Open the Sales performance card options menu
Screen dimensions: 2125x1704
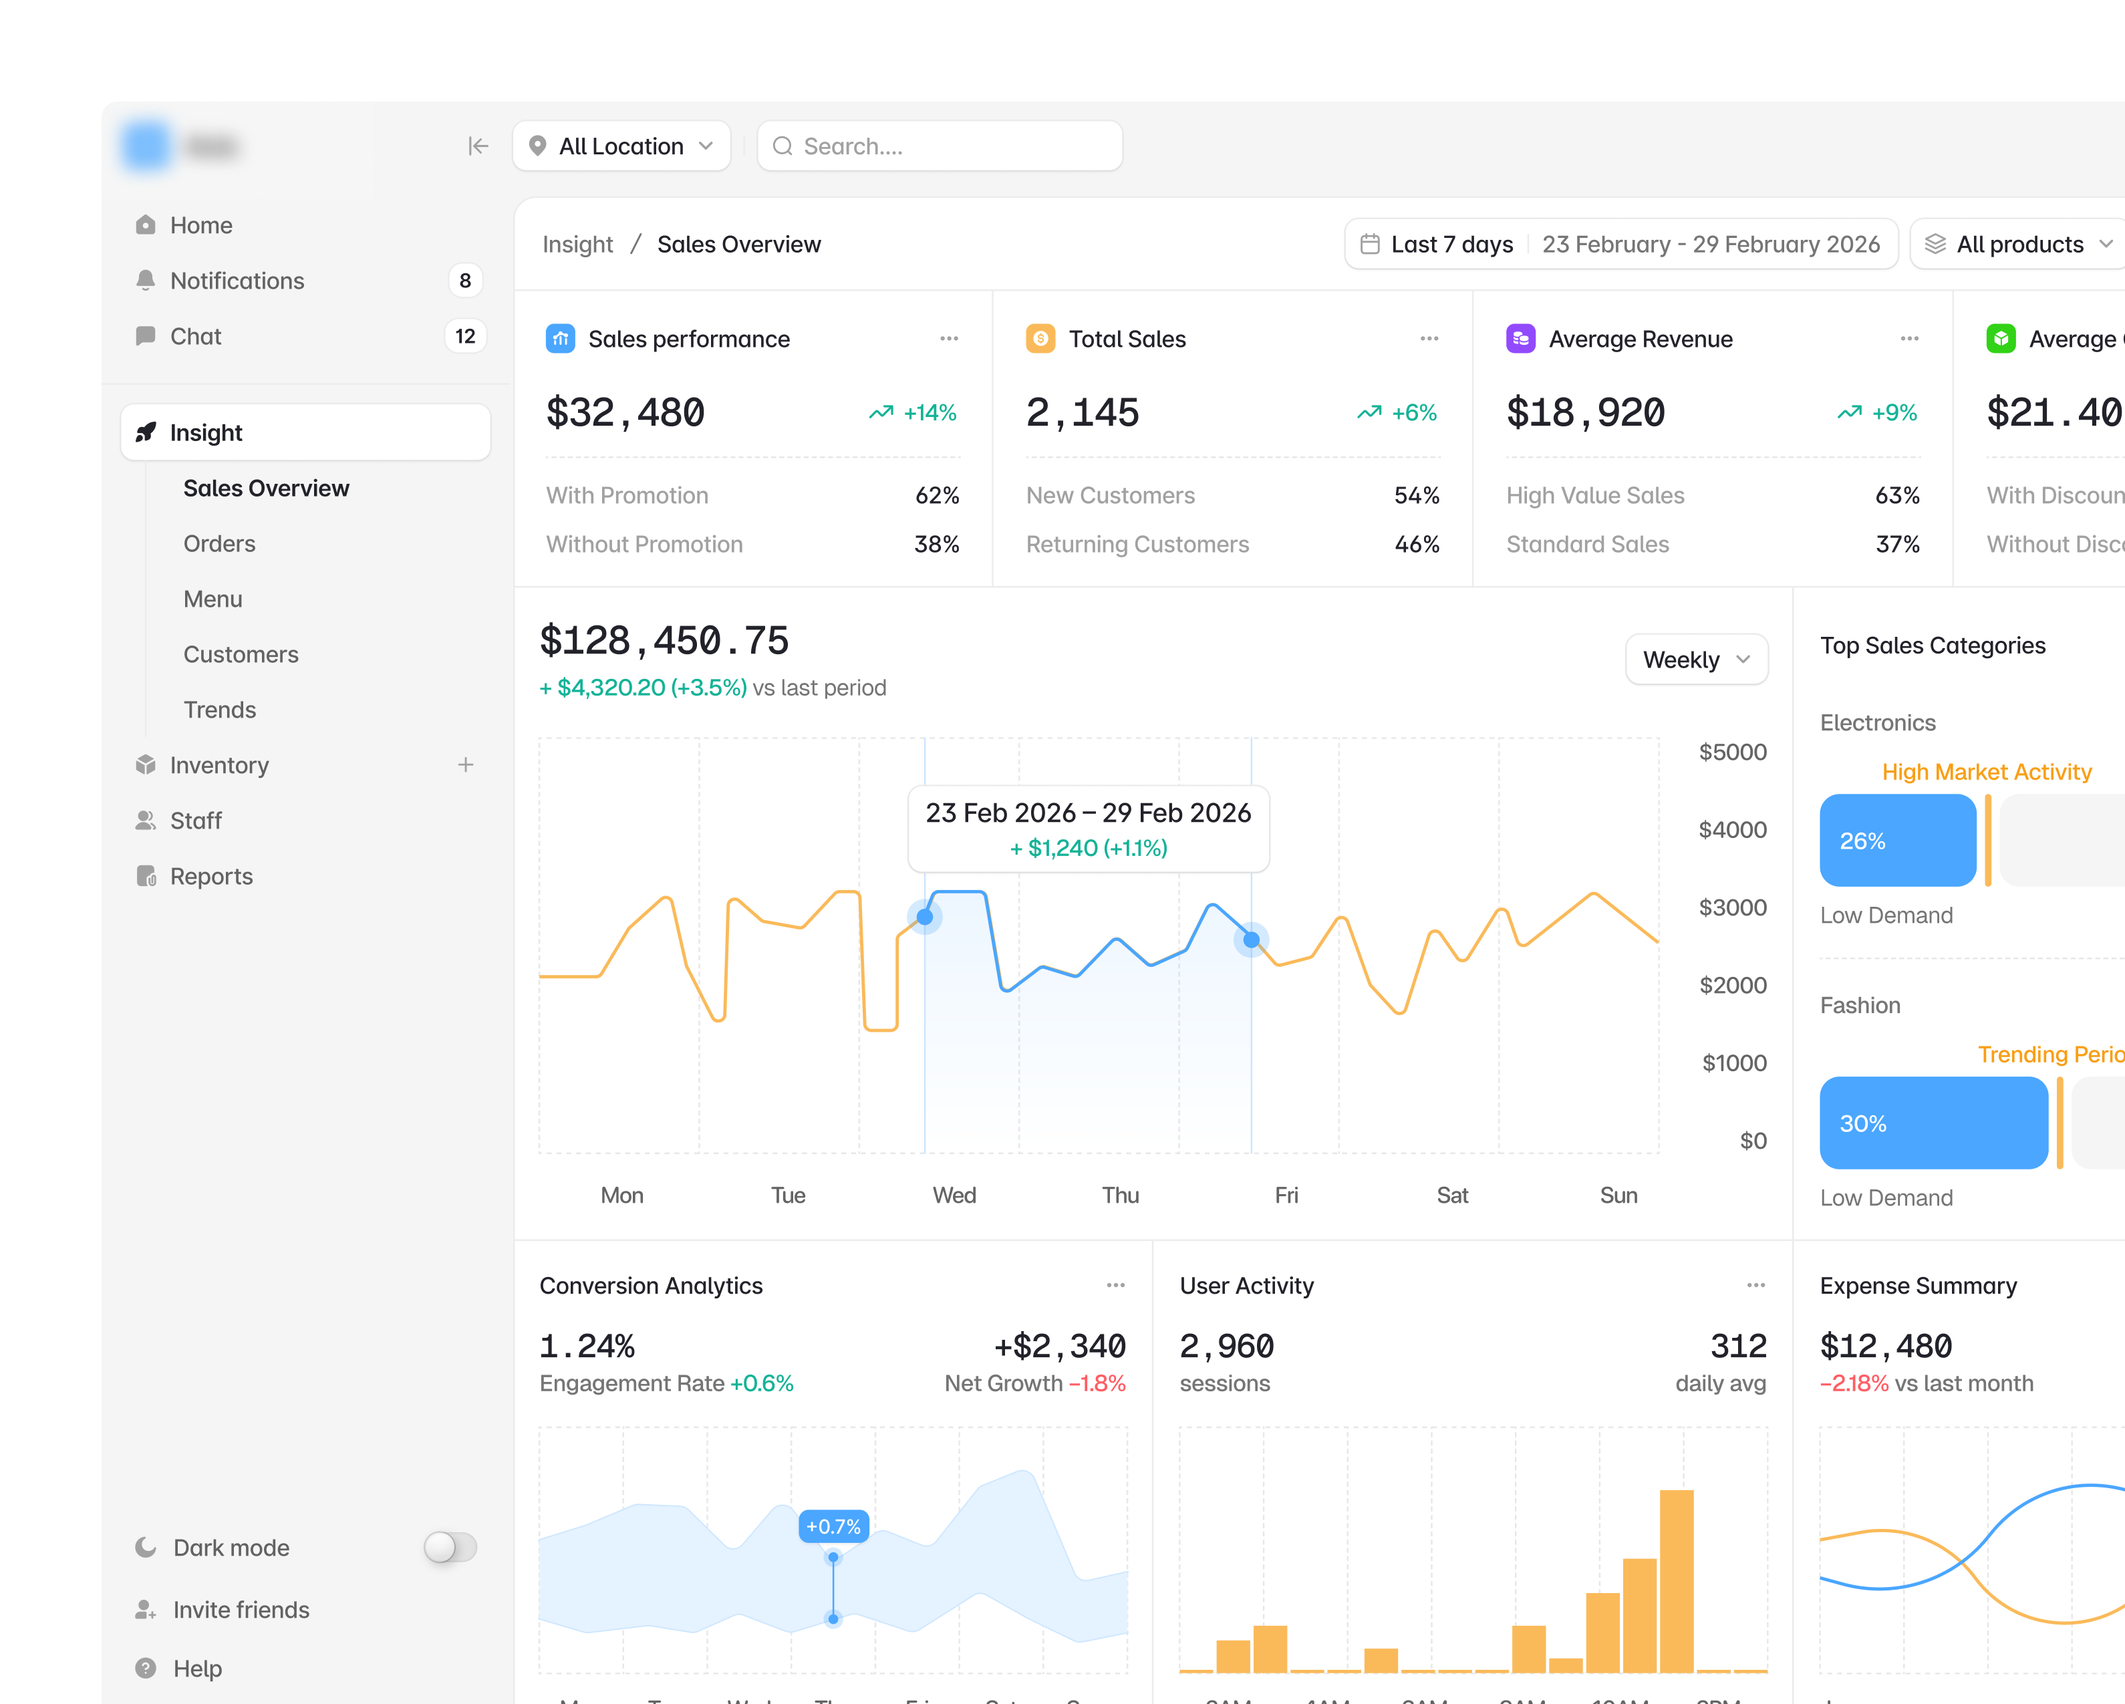(x=949, y=339)
